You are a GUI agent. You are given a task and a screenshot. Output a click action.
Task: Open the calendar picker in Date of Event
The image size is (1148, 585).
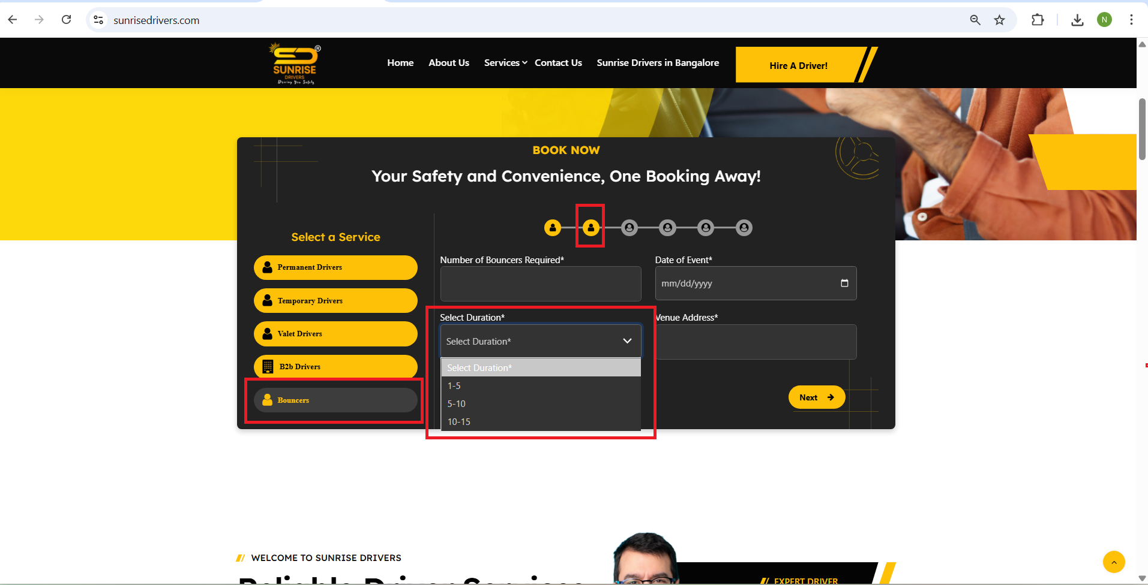point(844,283)
